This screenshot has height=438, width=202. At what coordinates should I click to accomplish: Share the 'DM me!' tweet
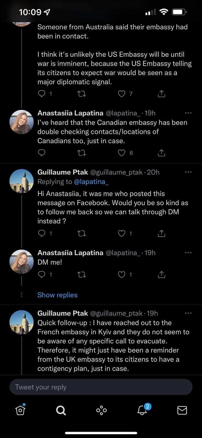[x=162, y=274]
